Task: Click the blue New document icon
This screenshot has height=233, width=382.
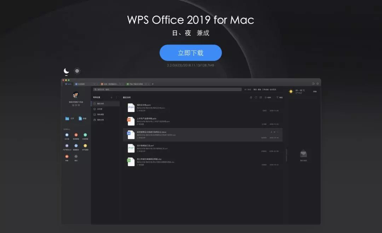Action: tap(80, 118)
